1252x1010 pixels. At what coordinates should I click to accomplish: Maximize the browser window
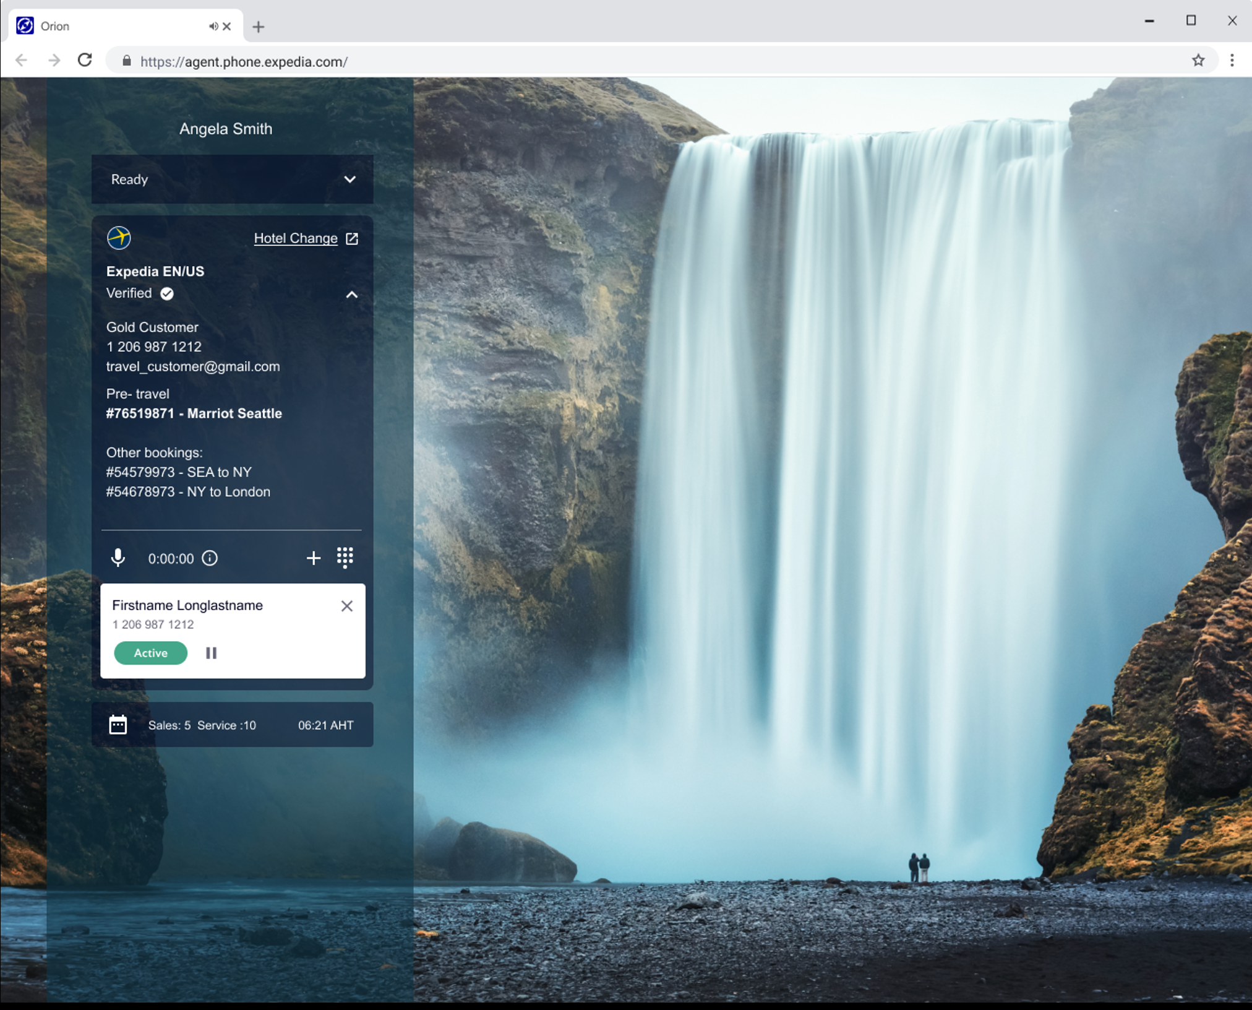click(x=1191, y=20)
